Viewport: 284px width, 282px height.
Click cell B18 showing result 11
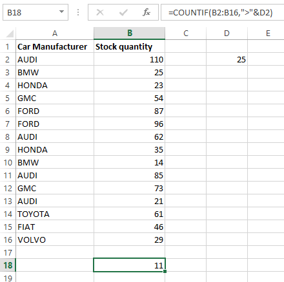(130, 265)
